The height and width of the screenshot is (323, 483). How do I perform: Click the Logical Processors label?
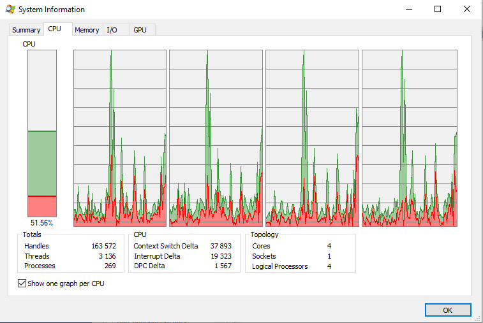pos(279,266)
